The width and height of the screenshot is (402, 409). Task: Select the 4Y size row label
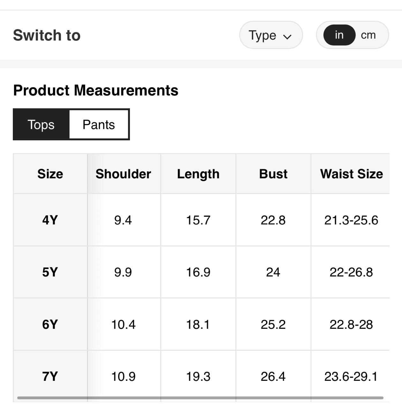click(x=50, y=220)
